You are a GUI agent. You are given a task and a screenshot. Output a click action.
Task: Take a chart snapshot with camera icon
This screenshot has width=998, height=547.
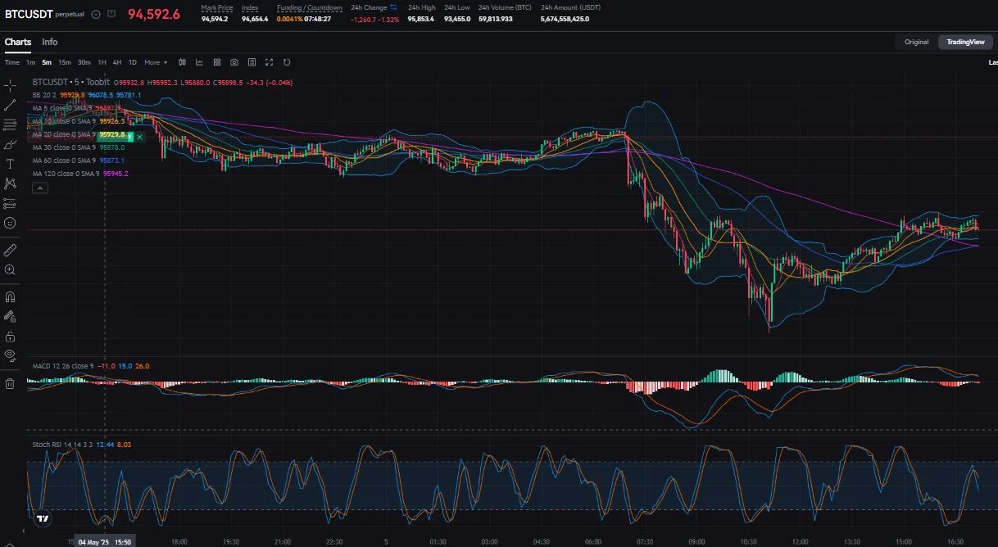point(234,62)
